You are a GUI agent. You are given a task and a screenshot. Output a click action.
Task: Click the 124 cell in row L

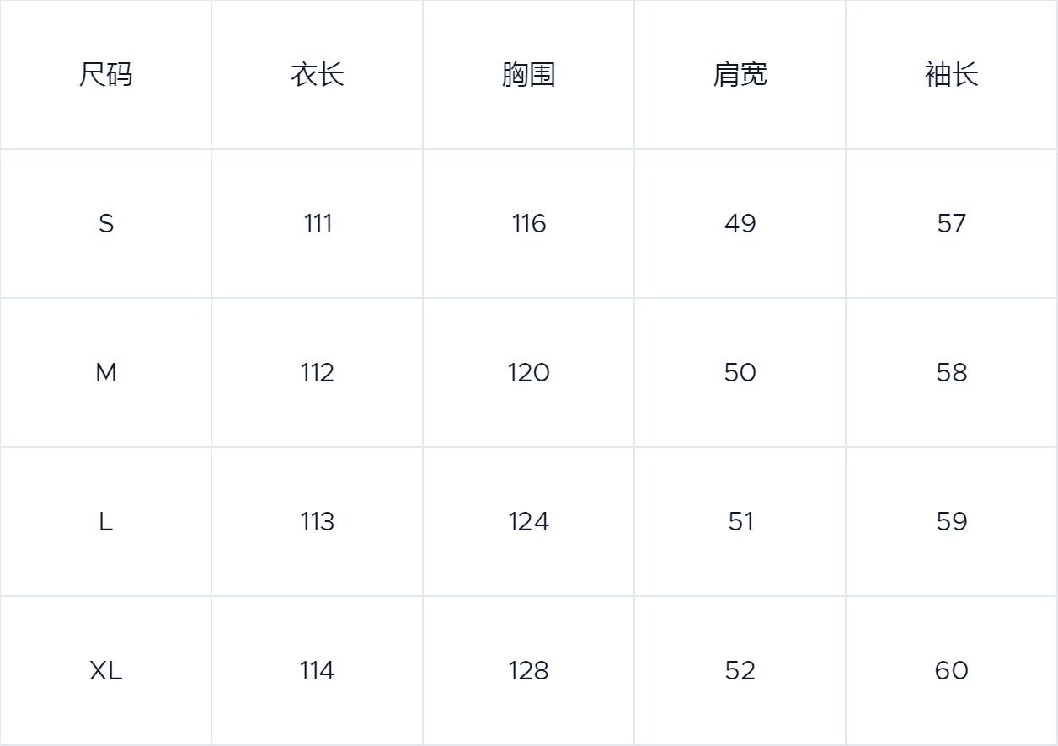[x=529, y=522]
